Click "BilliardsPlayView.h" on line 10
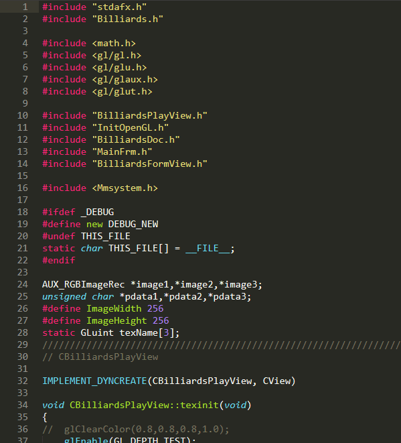Viewport: 401px width, 443px height. (149, 115)
